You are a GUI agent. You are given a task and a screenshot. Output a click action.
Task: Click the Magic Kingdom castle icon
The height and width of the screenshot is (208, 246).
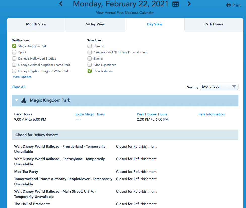[24, 100]
